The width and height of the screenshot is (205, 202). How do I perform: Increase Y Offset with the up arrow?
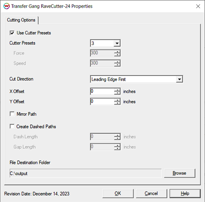117,100
